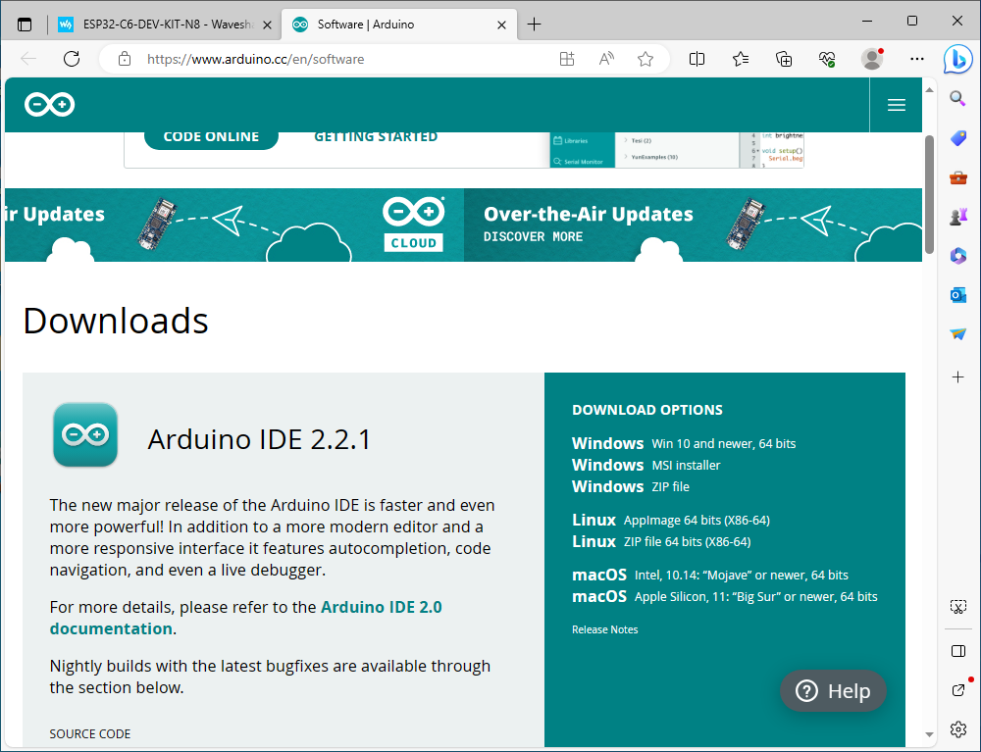Screen dimensions: 981x752
Task: Open the user profile menu
Action: [872, 59]
